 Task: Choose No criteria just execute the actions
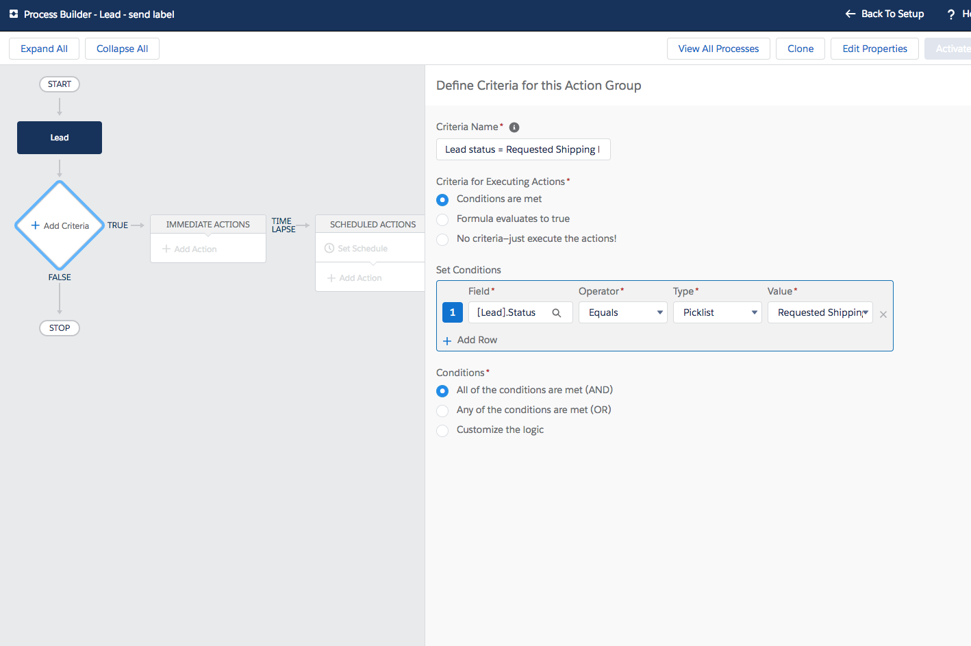tap(442, 239)
